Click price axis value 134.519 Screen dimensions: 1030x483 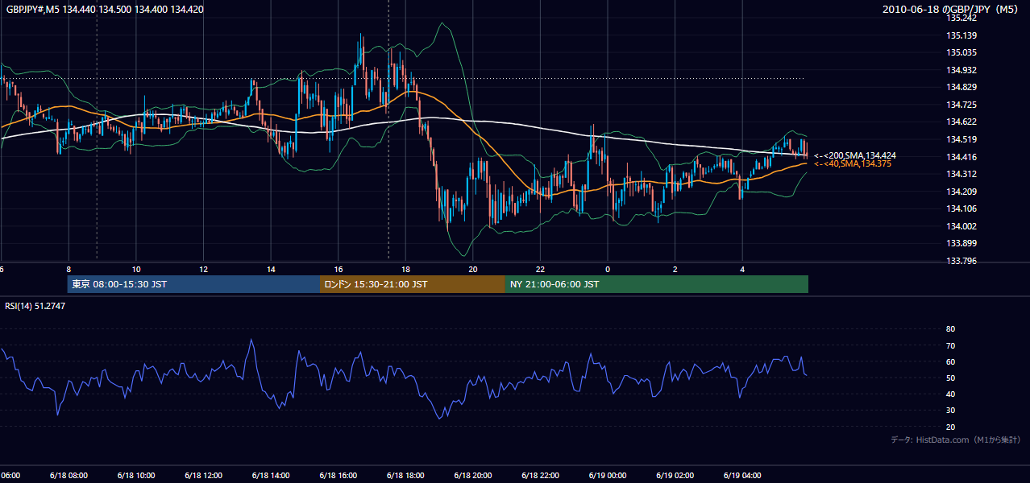click(961, 139)
